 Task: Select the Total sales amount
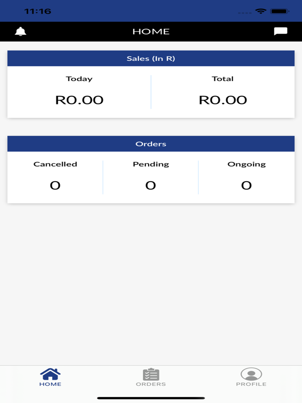point(223,99)
